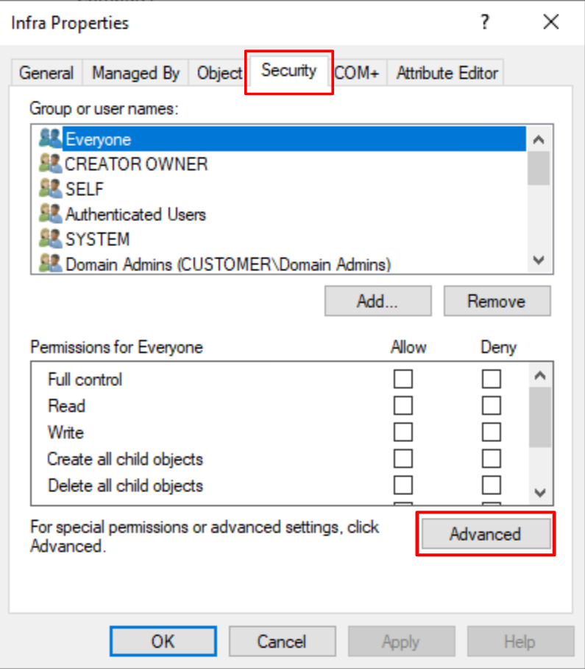This screenshot has height=669, width=585.
Task: Switch to the Attribute Editor tab
Action: (x=447, y=73)
